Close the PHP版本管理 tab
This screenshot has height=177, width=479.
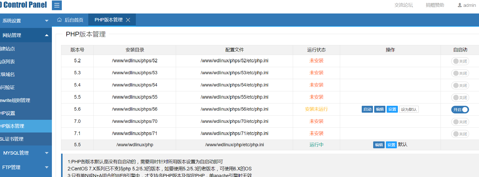(128, 20)
